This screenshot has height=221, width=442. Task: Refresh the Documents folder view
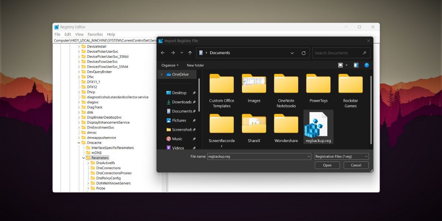[304, 53]
